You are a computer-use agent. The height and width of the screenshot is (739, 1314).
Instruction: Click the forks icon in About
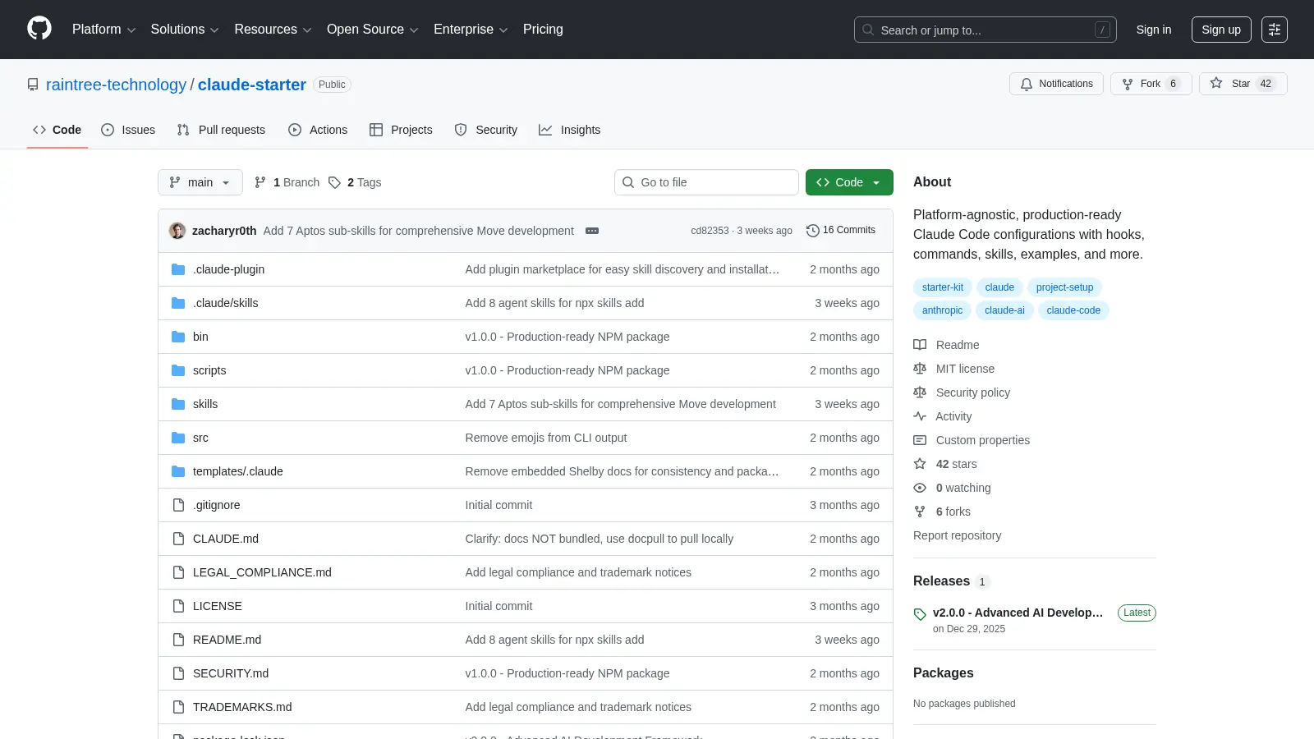click(x=920, y=512)
